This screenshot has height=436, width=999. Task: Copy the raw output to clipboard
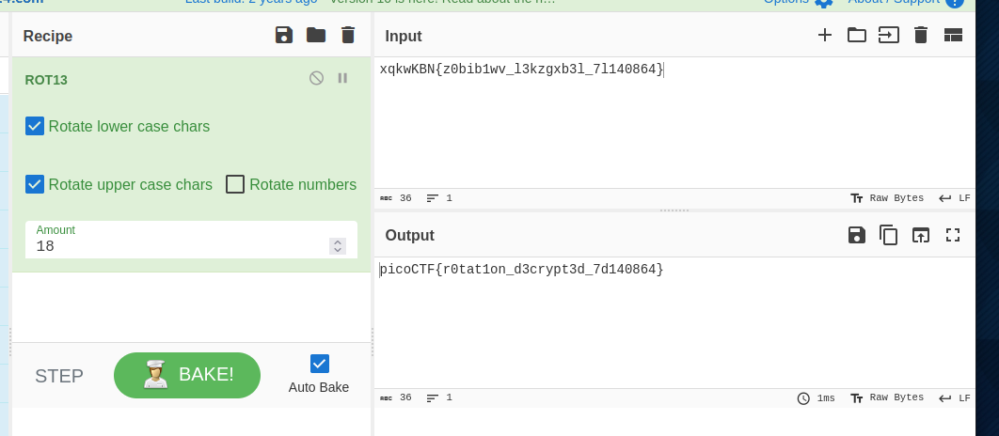click(888, 235)
